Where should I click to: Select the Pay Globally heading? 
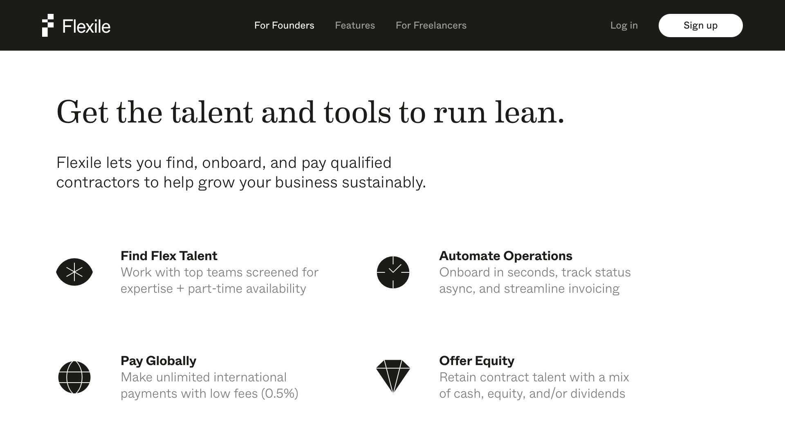(158, 361)
